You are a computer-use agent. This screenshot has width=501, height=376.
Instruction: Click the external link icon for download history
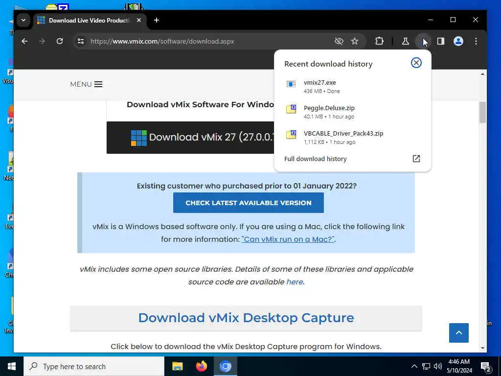[416, 159]
